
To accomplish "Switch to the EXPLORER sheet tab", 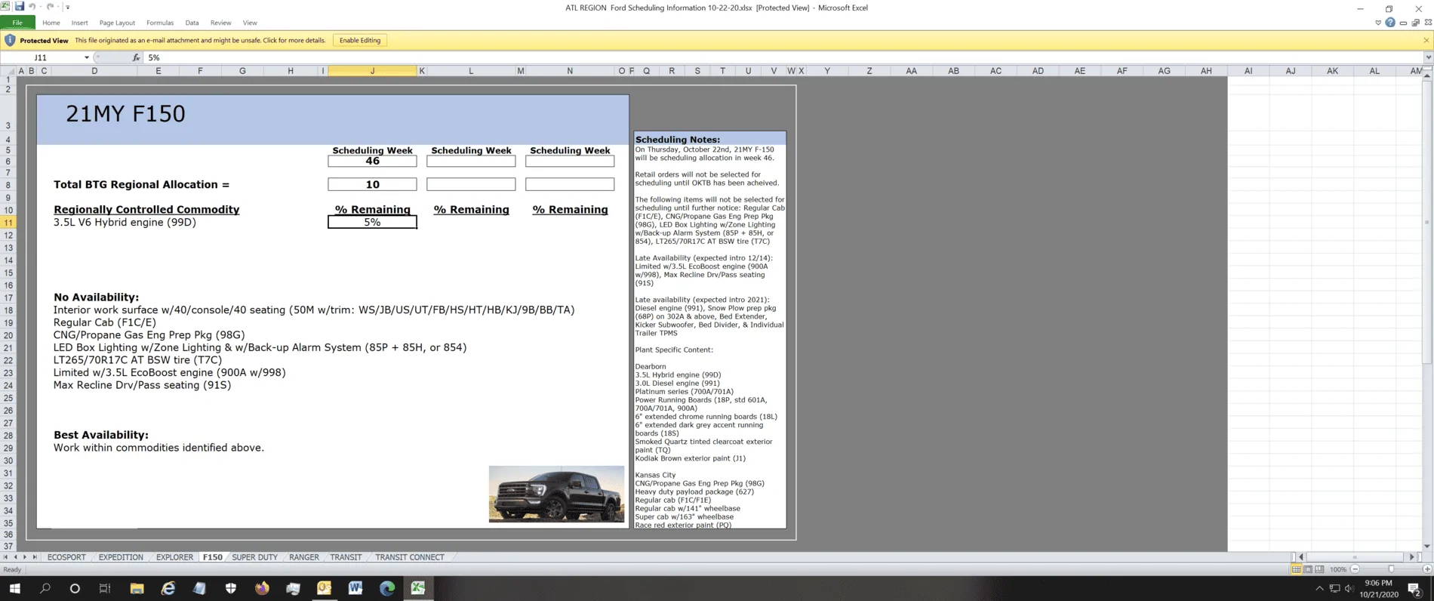I will click(x=174, y=557).
